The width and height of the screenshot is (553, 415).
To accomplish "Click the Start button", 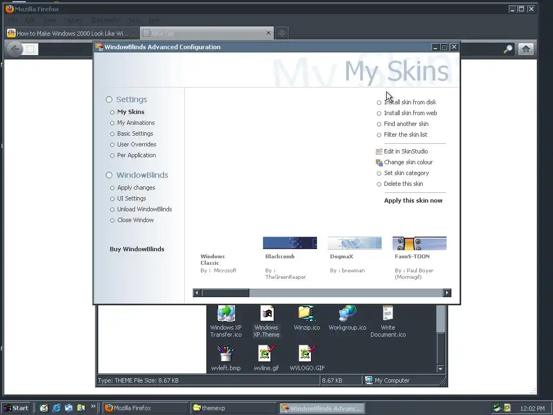I will (16, 408).
